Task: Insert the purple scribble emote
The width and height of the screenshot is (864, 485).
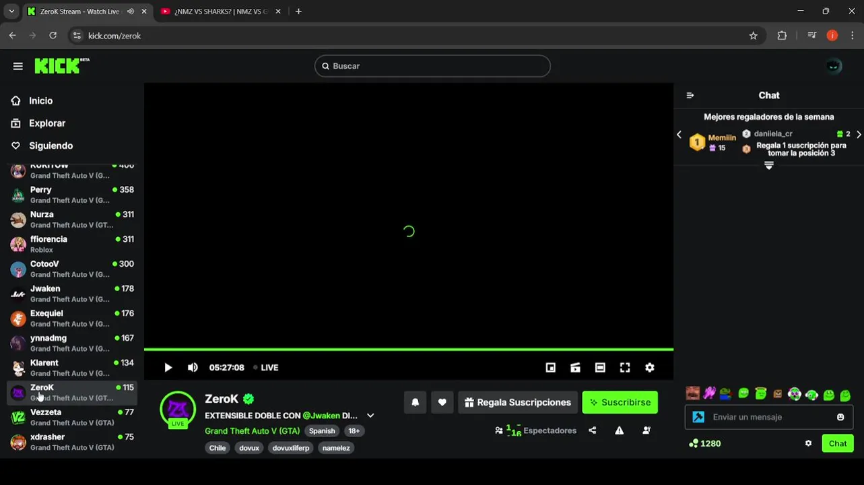Action: [x=710, y=393]
